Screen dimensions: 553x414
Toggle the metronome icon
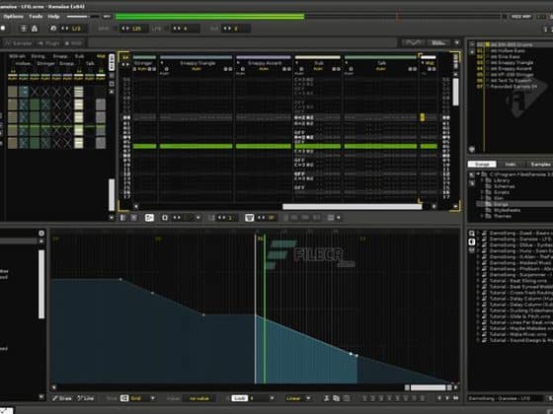point(35,29)
